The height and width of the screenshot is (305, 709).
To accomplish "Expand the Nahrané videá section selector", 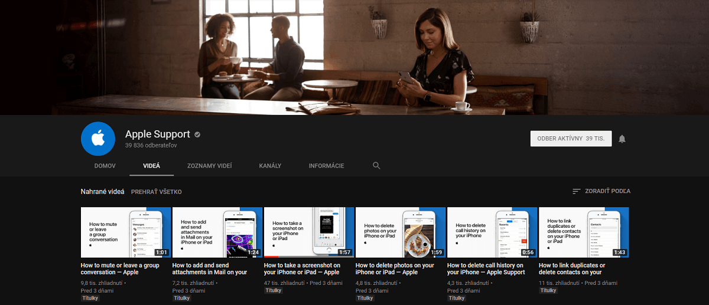I will [103, 192].
